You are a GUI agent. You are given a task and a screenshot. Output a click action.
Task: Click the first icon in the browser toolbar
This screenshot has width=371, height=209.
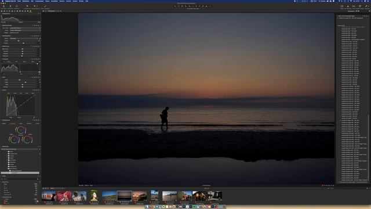[x=43, y=188]
